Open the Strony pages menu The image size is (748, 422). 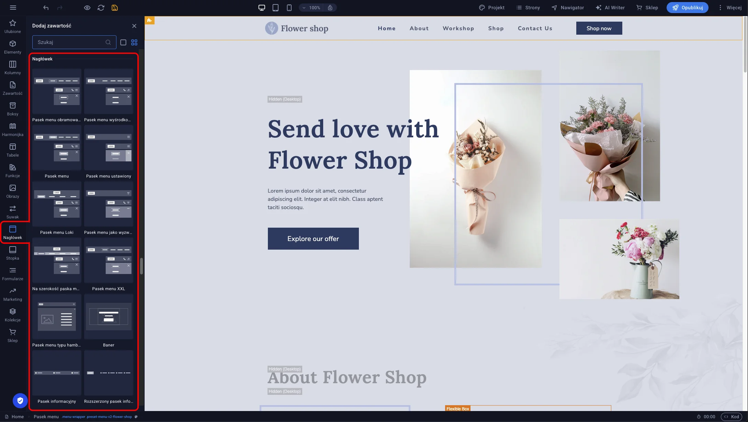[528, 8]
